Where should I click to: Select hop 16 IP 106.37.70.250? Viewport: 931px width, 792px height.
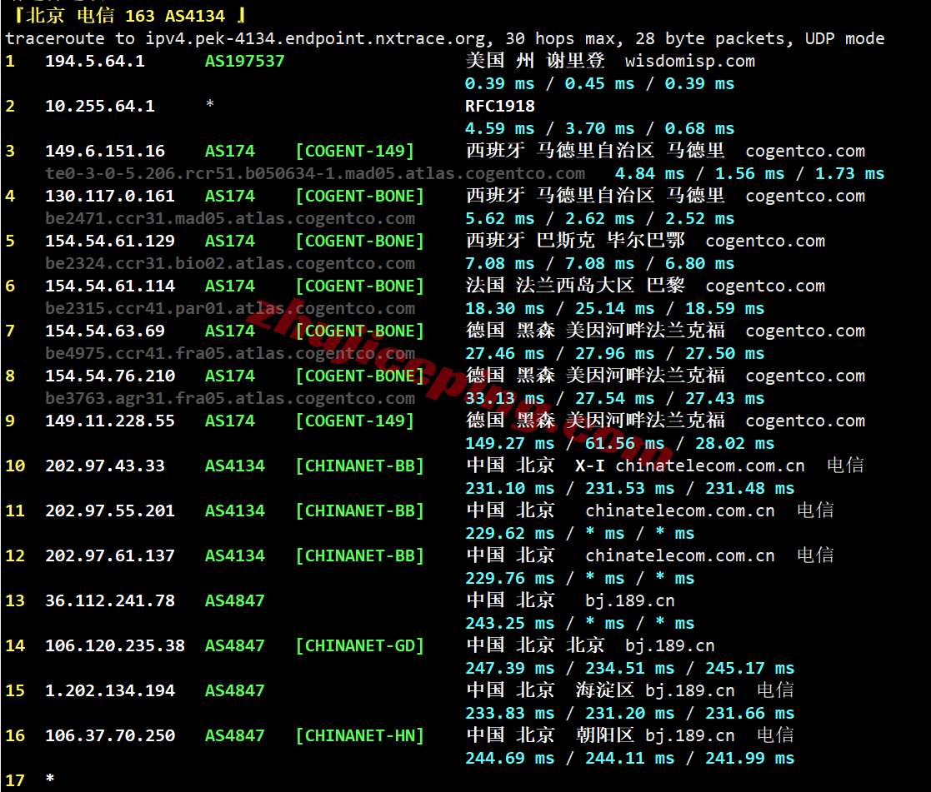(110, 736)
